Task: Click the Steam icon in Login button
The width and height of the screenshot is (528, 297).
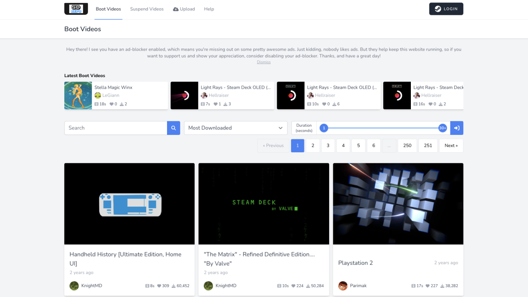Action: click(x=438, y=9)
